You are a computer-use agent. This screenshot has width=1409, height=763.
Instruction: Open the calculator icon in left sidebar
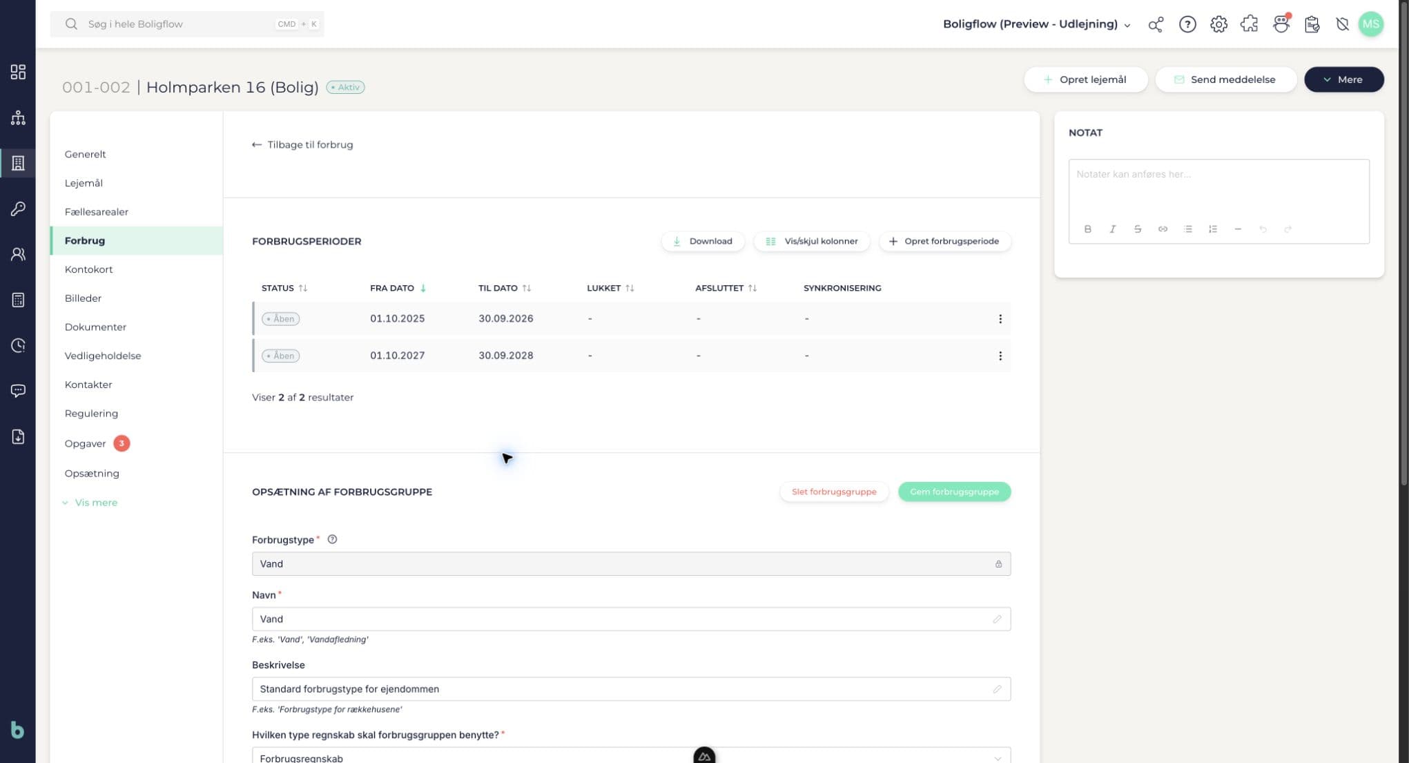pyautogui.click(x=18, y=300)
